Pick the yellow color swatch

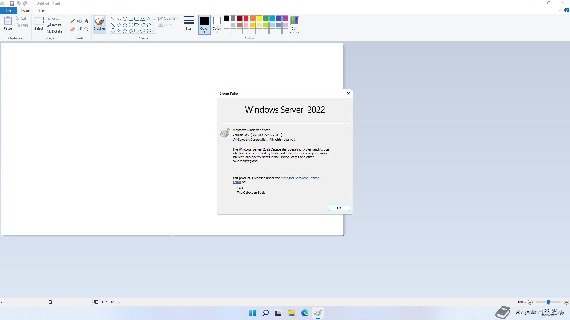point(259,18)
